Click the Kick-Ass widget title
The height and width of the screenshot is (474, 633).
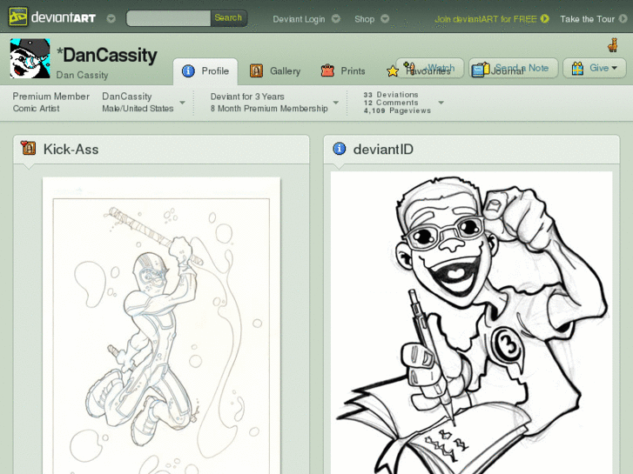(x=71, y=150)
